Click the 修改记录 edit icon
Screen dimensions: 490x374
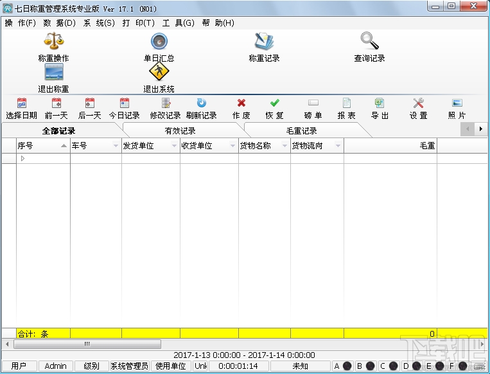[x=166, y=103]
